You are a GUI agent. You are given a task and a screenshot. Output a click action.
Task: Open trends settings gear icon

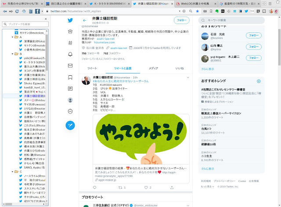tap(259, 81)
